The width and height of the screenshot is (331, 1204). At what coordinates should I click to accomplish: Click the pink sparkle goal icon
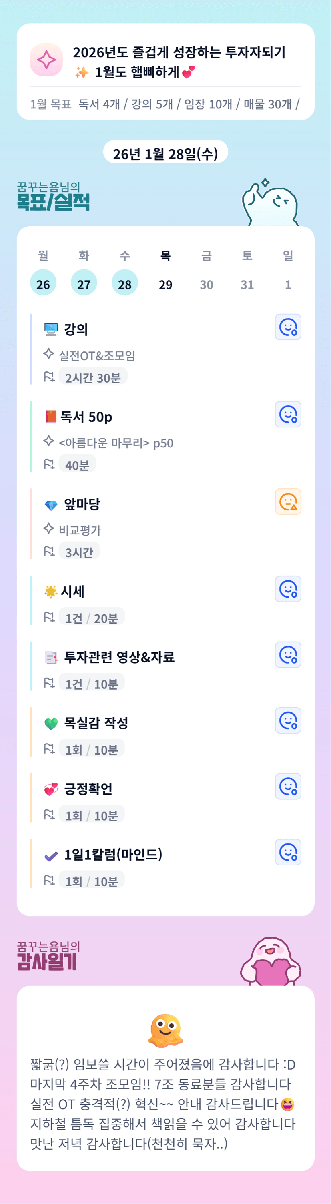(x=46, y=60)
